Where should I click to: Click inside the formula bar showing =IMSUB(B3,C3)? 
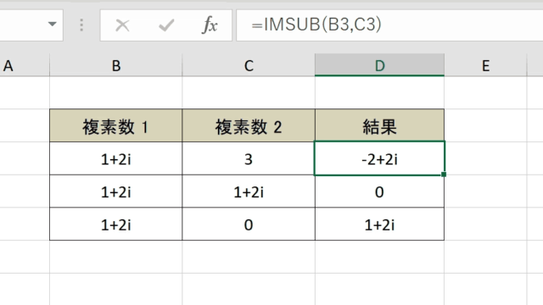tap(389, 25)
